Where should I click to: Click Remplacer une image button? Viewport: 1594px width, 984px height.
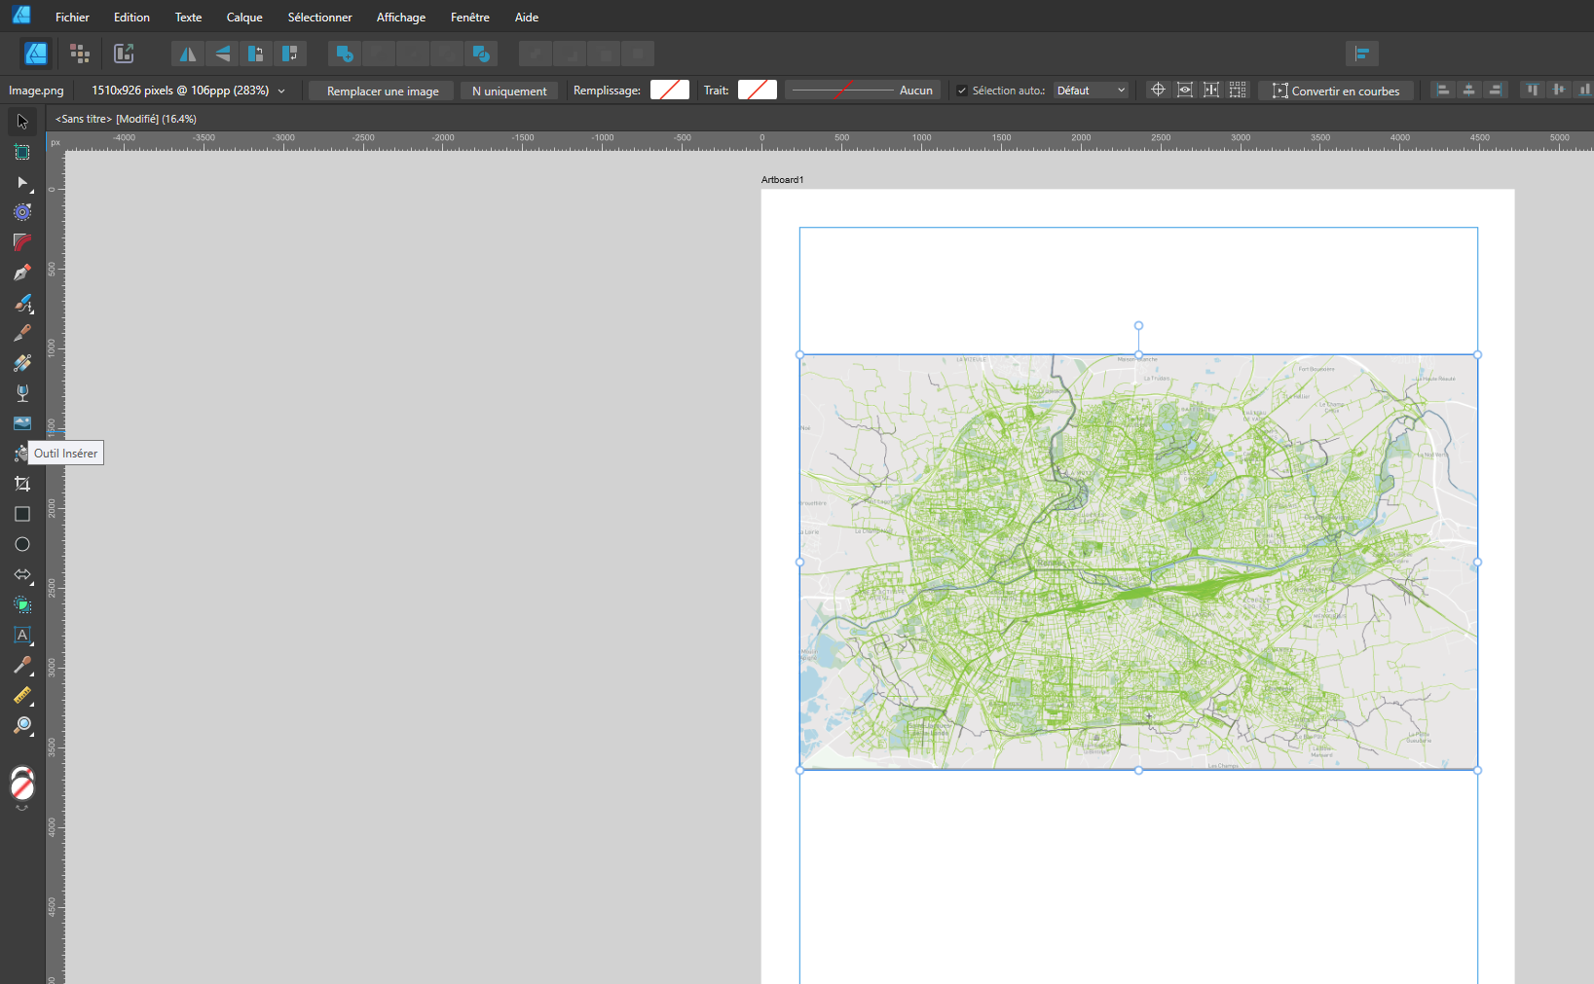coord(382,91)
